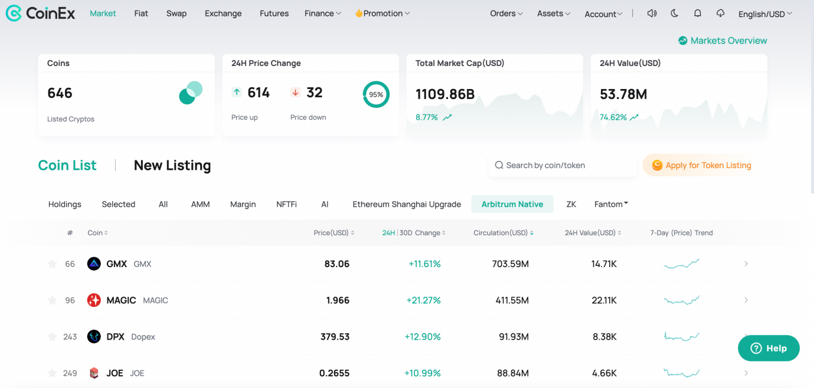Open notifications bell icon
814x388 pixels.
[698, 13]
